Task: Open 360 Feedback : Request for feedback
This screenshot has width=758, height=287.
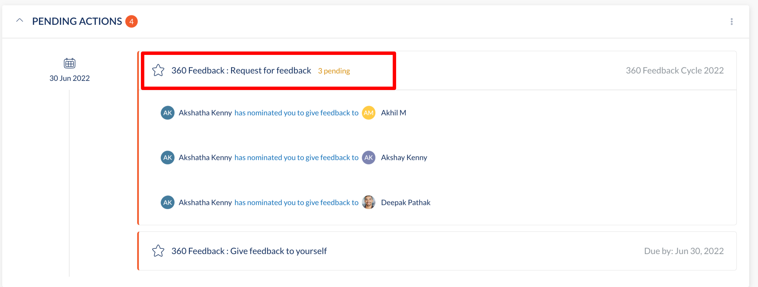Action: [x=241, y=71]
